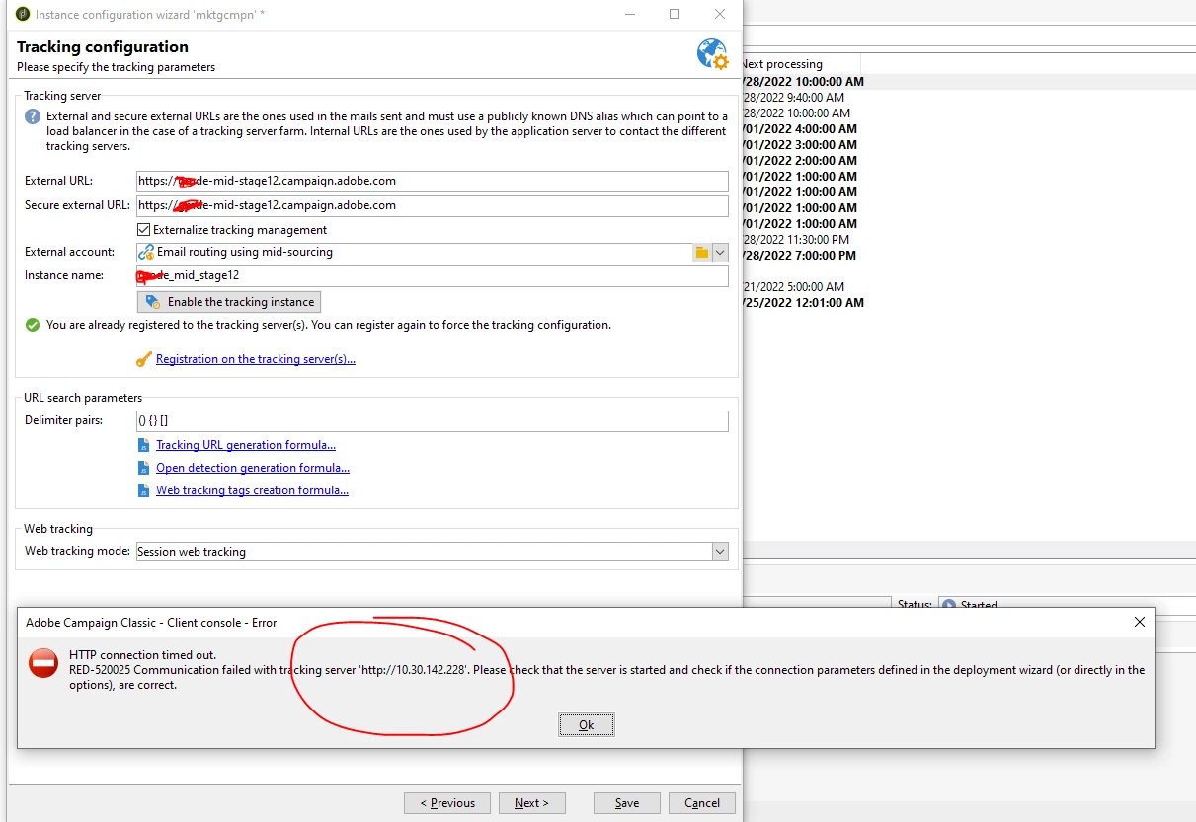Click the already registered status message
The image size is (1196, 822).
[329, 325]
